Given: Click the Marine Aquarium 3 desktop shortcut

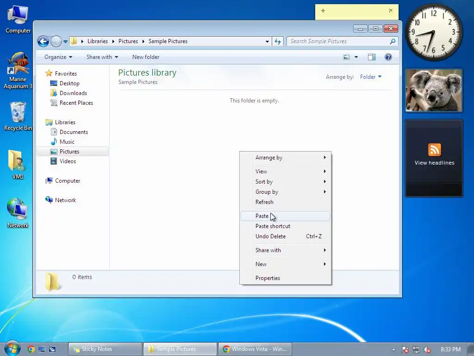Looking at the screenshot, I should point(18,70).
